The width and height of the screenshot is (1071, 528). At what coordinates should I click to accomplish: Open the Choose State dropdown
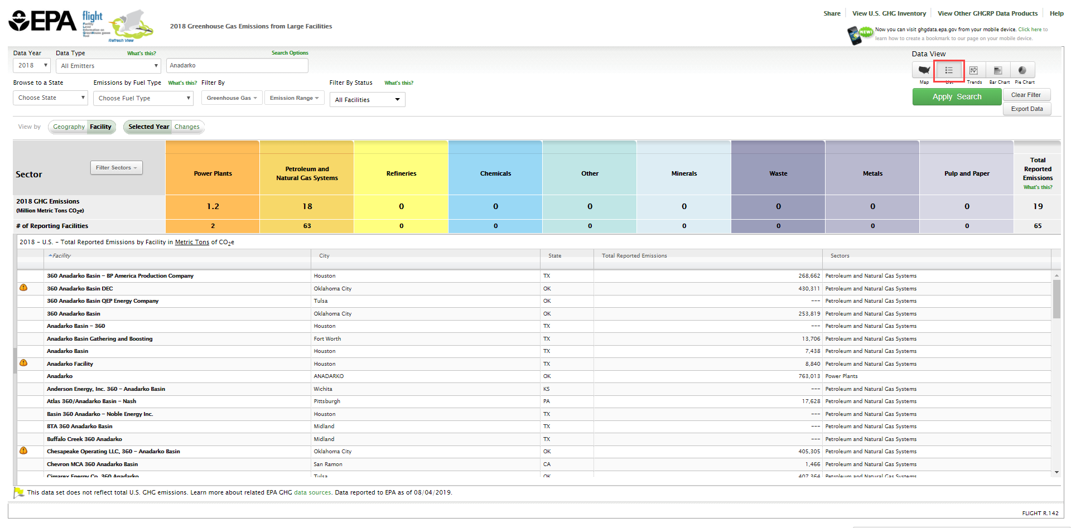51,98
